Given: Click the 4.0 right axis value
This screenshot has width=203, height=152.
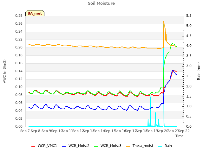Looking at the screenshot, I should pos(189,46).
